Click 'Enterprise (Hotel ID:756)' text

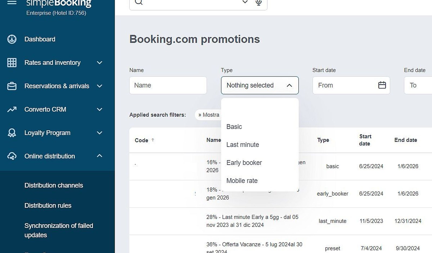[56, 13]
